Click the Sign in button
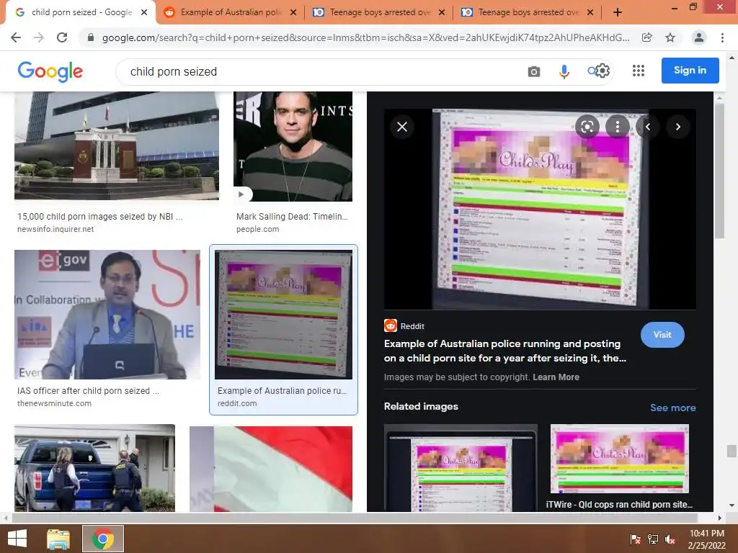 tap(690, 71)
